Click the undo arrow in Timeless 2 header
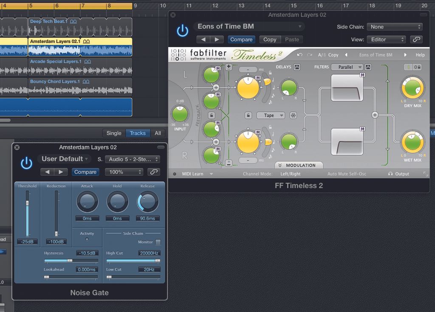The width and height of the screenshot is (435, 312). [299, 55]
